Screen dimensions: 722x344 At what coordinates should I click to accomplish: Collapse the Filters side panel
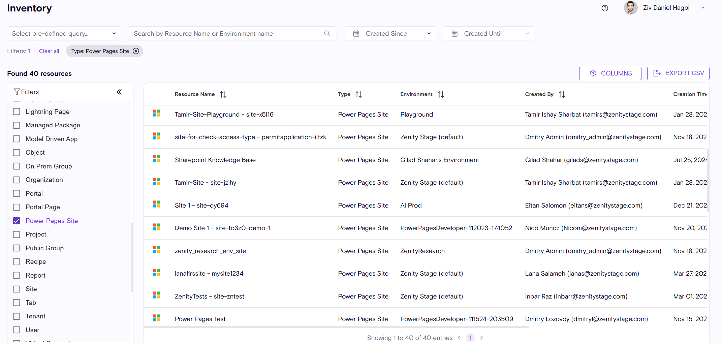click(x=119, y=92)
